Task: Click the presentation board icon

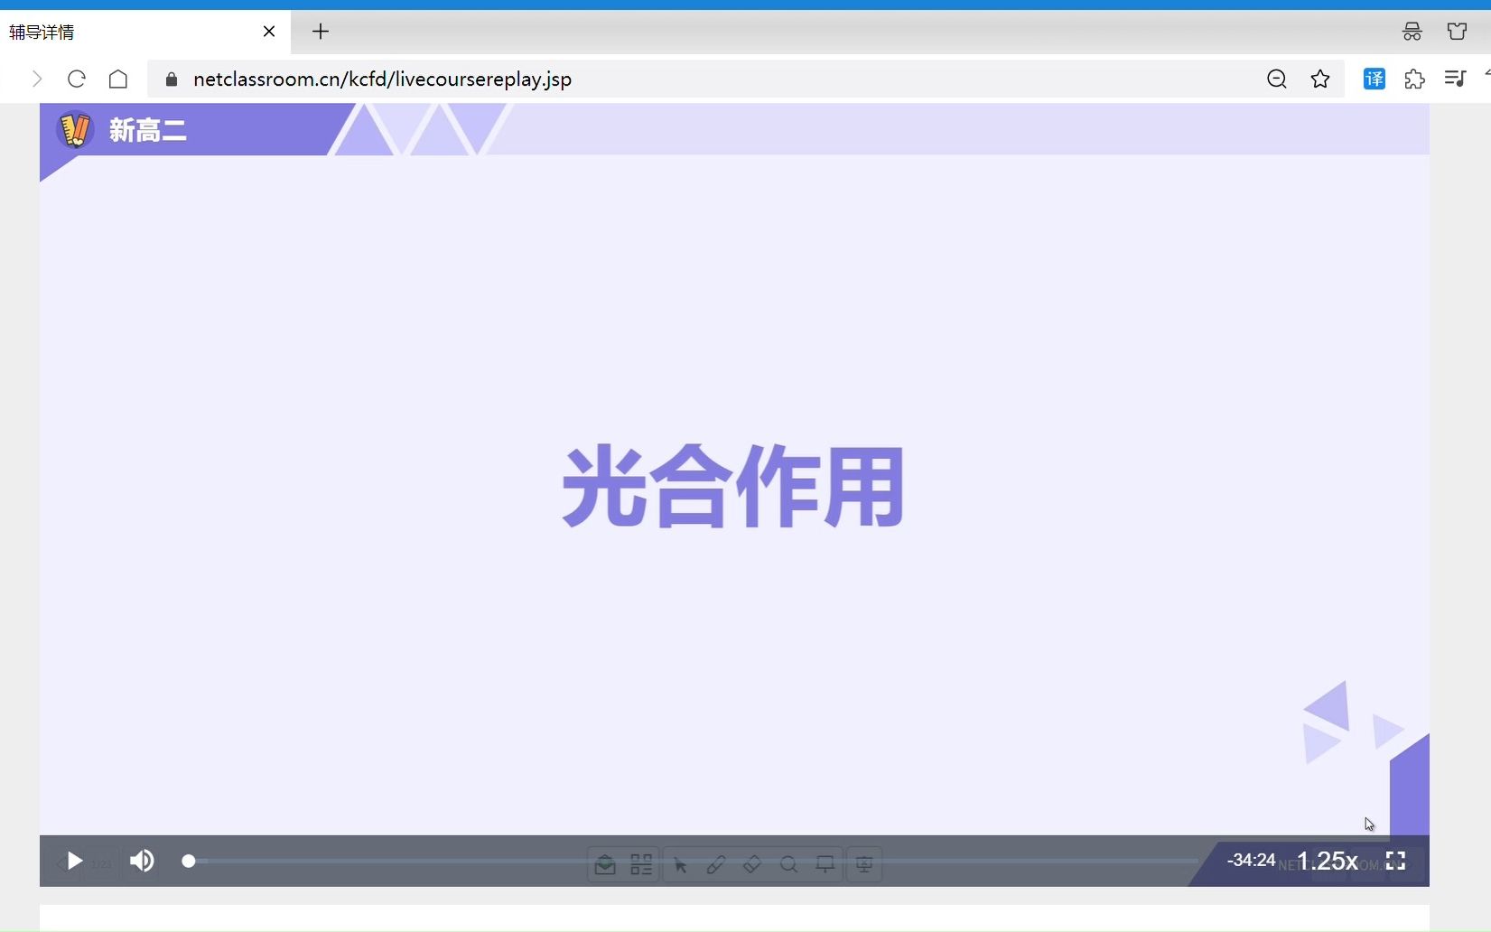Action: point(825,865)
